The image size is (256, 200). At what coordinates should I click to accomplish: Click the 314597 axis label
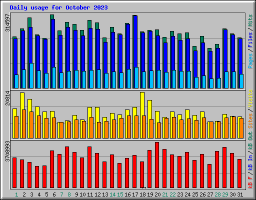click(7, 22)
